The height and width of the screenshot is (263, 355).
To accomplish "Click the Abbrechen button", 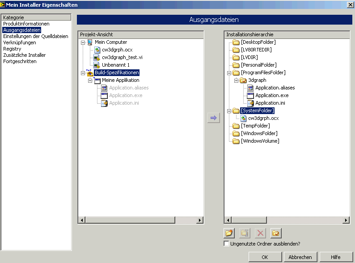I will pyautogui.click(x=300, y=257).
